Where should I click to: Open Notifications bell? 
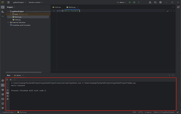[178, 7]
